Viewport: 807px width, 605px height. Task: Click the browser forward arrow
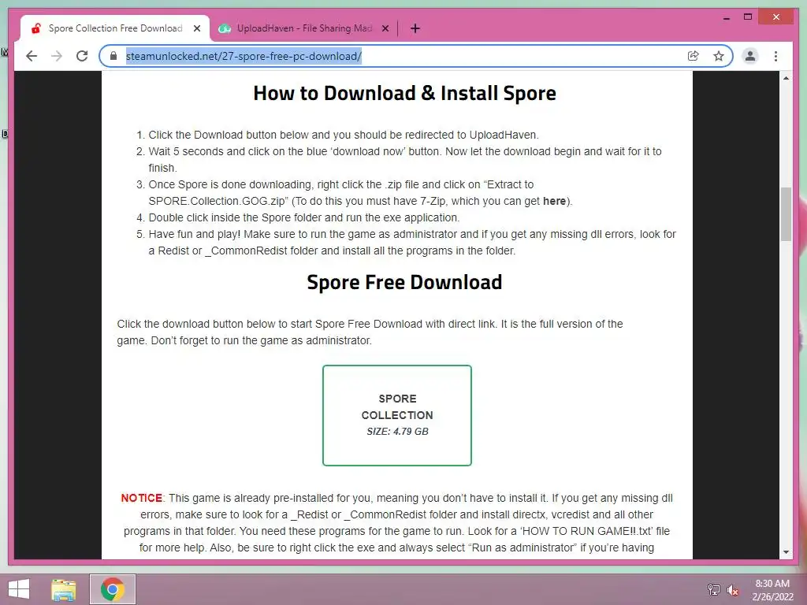57,56
